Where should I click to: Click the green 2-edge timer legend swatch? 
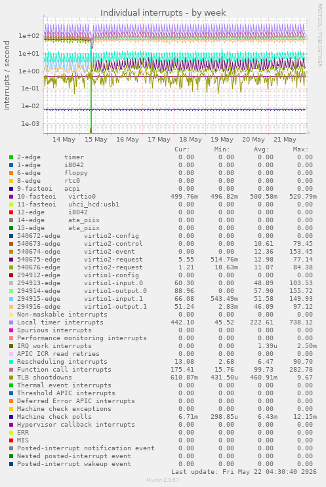tap(11, 157)
